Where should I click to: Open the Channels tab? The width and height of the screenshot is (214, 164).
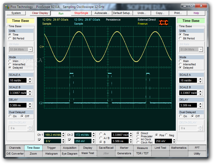click(x=15, y=148)
